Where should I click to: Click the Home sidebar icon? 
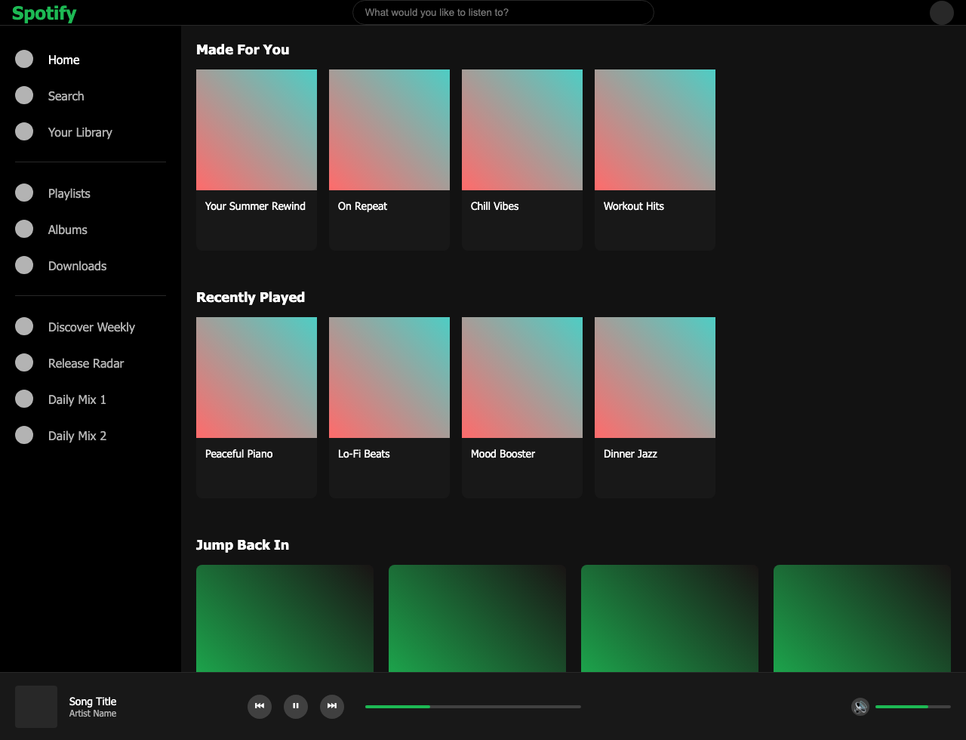(24, 59)
